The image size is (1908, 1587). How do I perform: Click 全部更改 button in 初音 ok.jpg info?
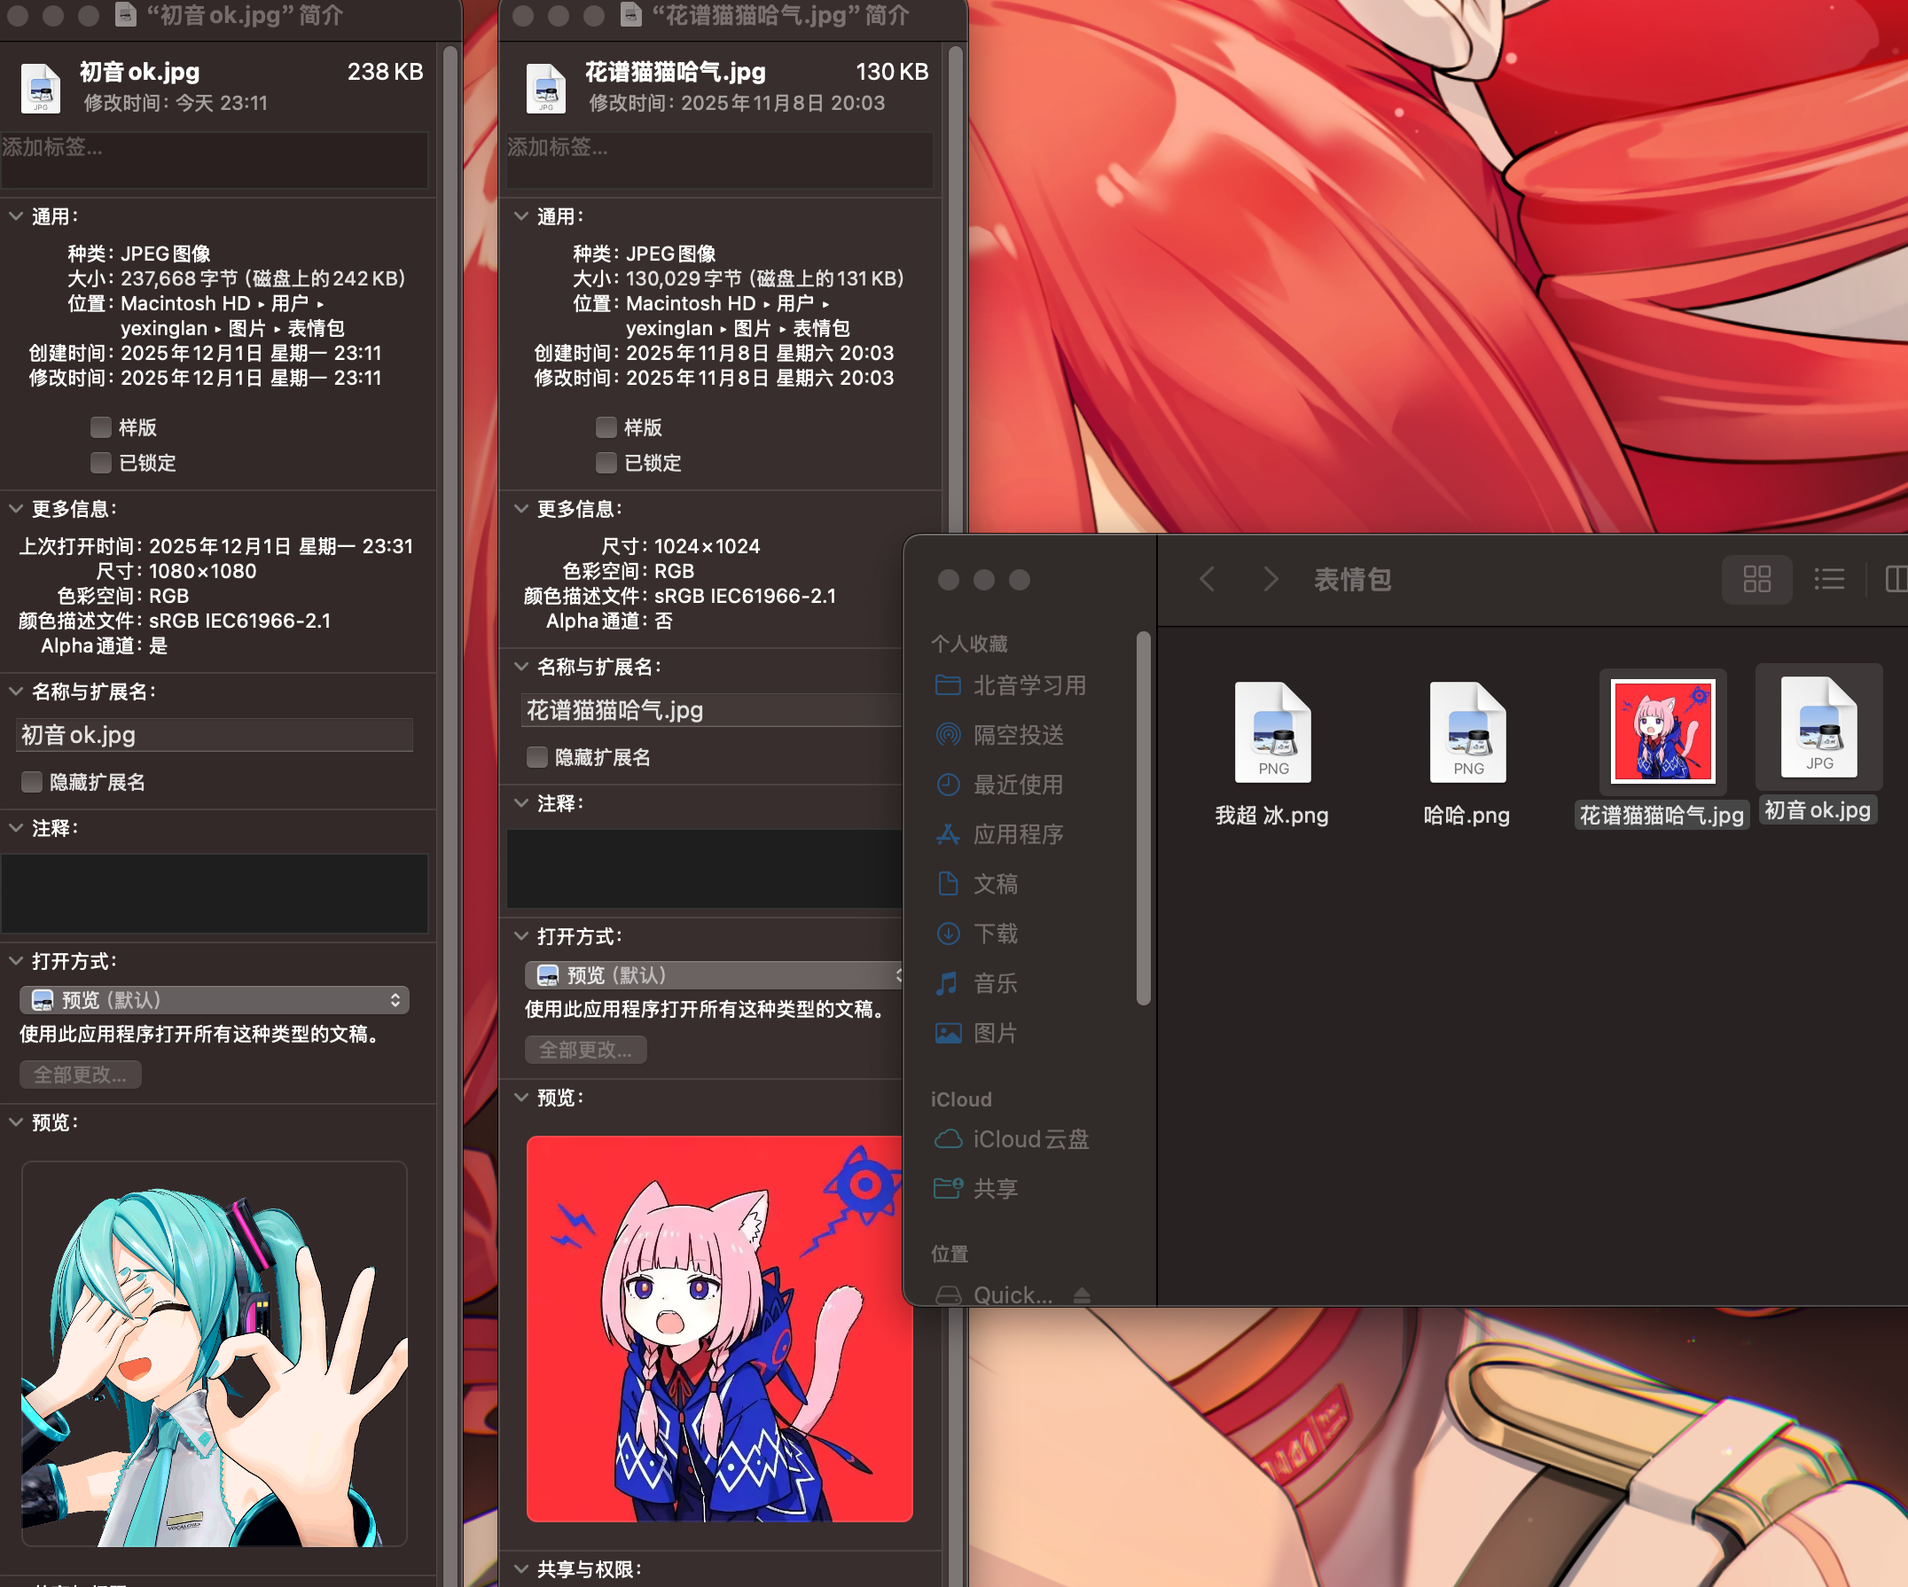80,1075
